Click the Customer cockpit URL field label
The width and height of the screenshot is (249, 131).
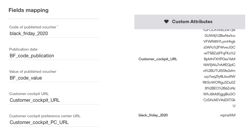29,94
